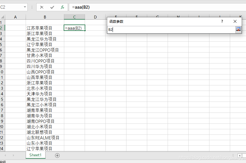
Task: Click cell 四川OPPO项目
Action: [x=45, y=61]
